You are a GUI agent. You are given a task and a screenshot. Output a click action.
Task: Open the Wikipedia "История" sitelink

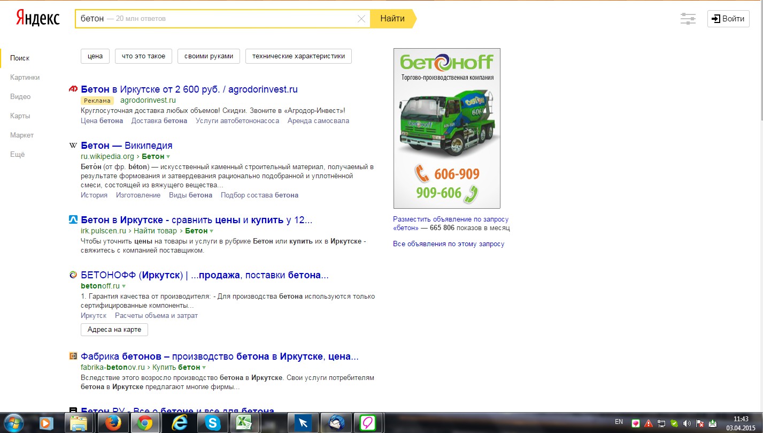[94, 195]
